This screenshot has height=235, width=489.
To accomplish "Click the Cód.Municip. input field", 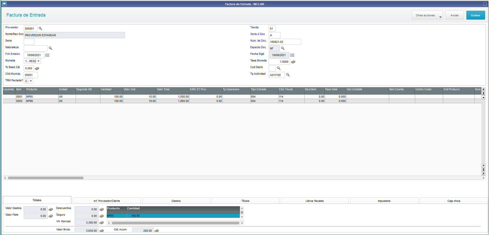I will coord(31,75).
